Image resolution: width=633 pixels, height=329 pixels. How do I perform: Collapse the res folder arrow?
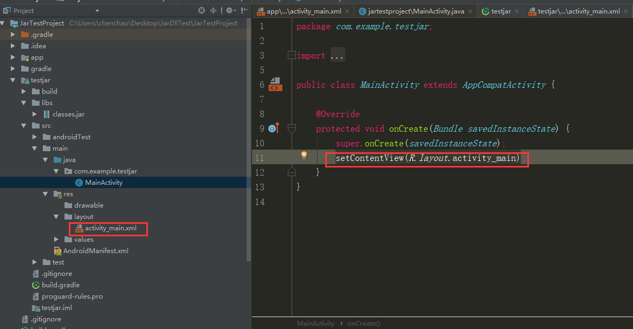[x=46, y=194]
